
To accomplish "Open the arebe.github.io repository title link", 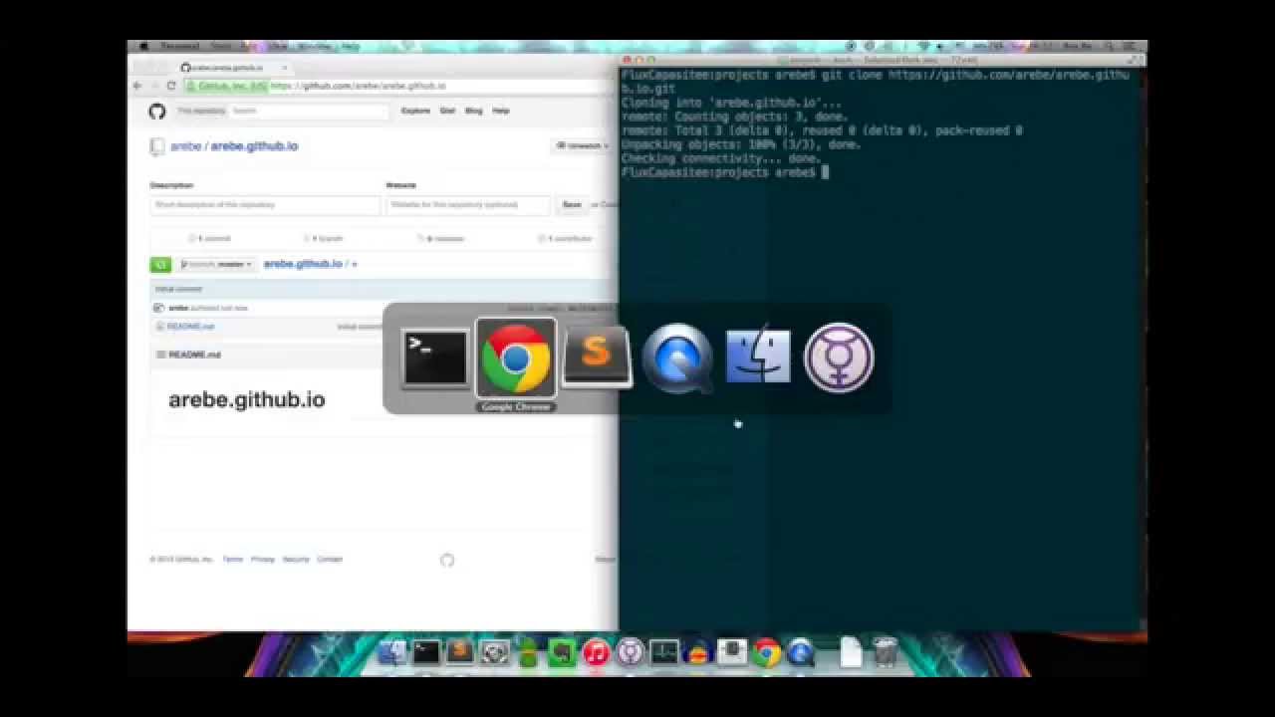I will [254, 145].
